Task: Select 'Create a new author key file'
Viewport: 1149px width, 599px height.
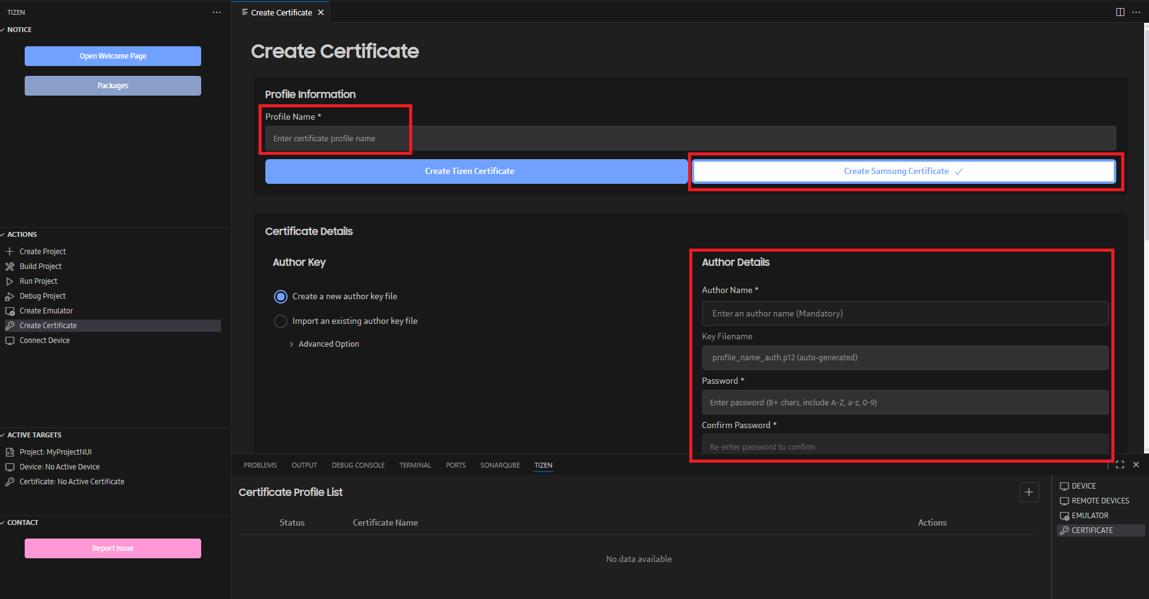Action: click(281, 296)
